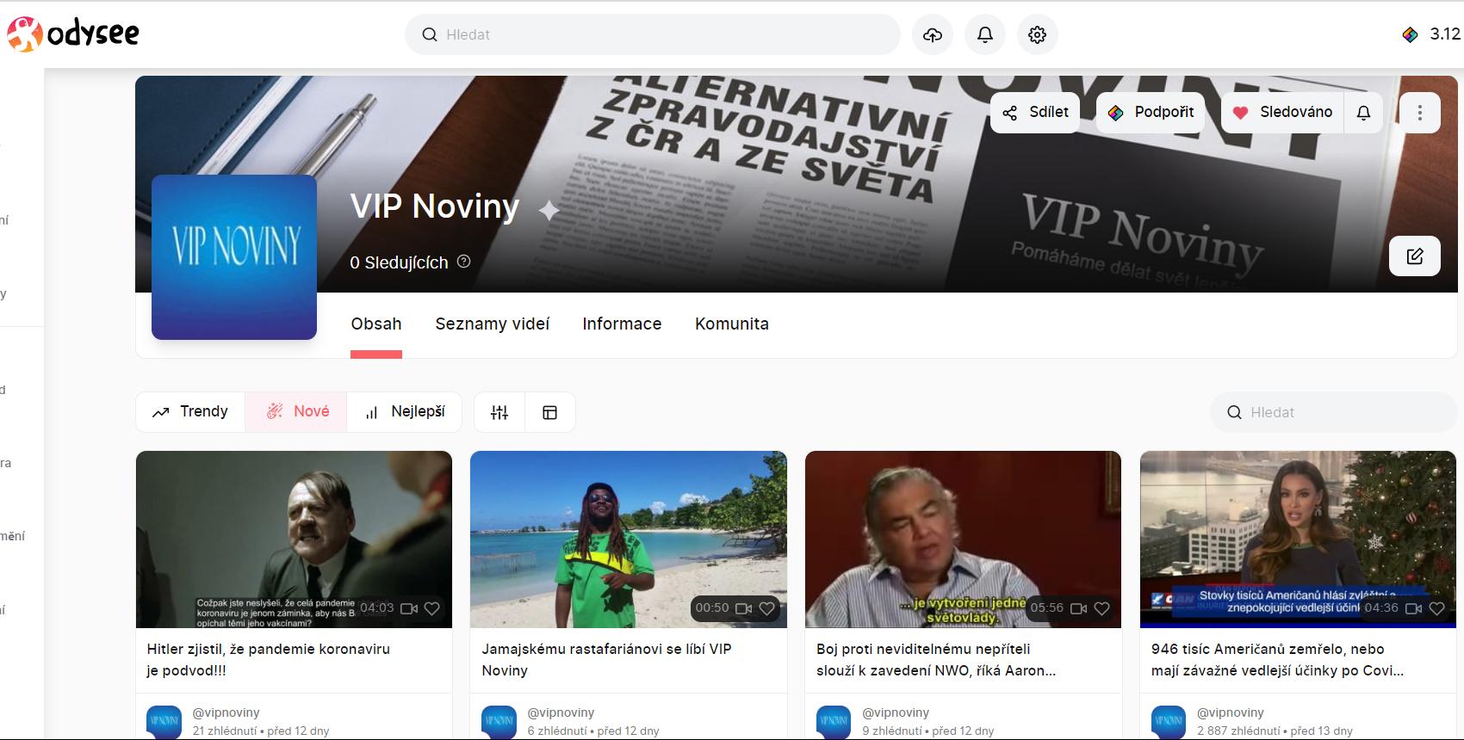Switch to the Seznamy videí tab
Screen dimensions: 1464x740
(x=493, y=324)
